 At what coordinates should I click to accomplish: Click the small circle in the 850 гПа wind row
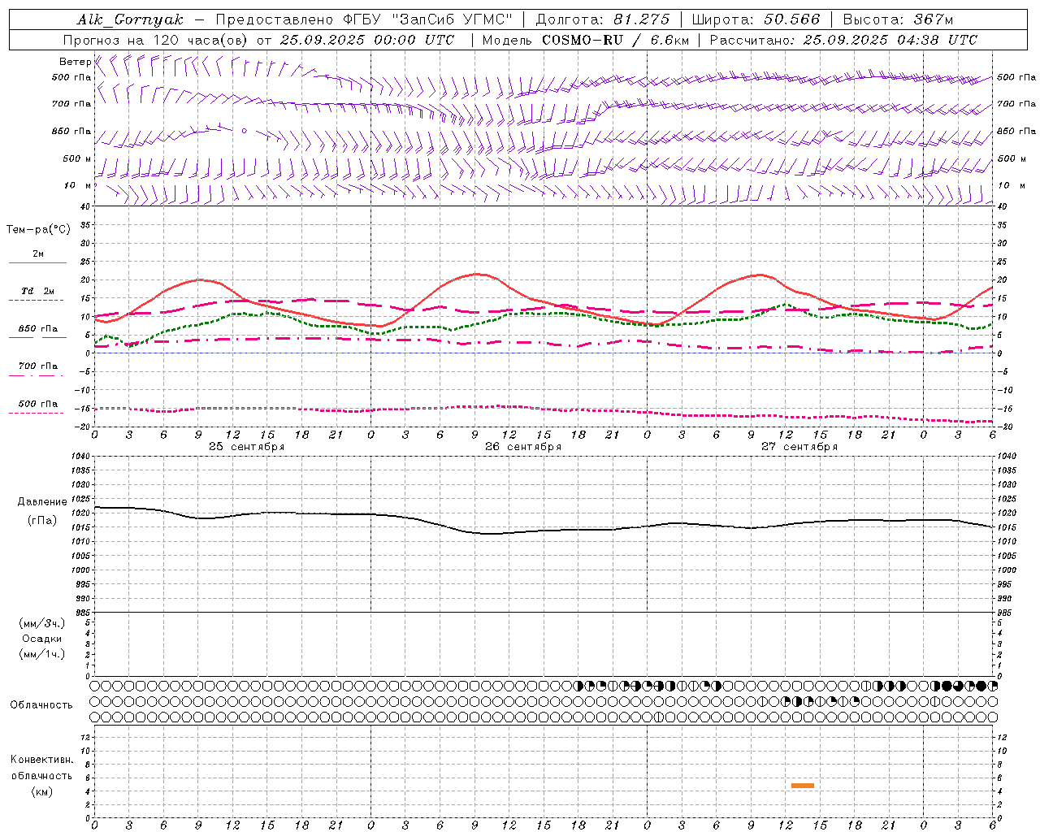pyautogui.click(x=244, y=130)
